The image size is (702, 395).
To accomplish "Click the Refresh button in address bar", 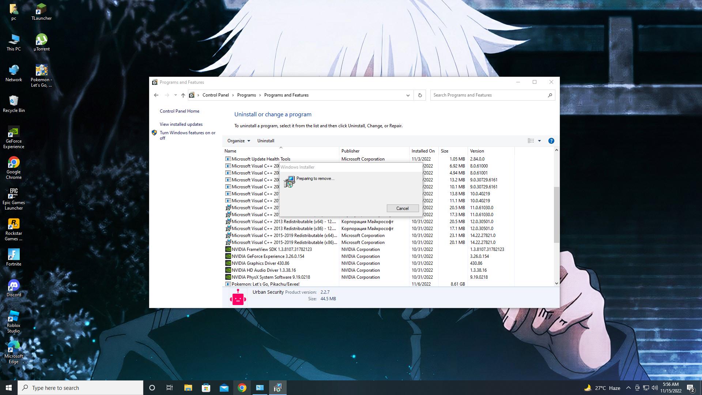I will (x=420, y=95).
